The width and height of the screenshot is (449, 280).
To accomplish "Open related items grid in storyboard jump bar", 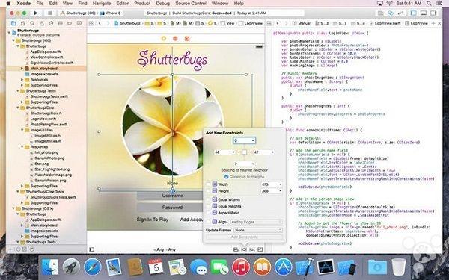I will coord(91,23).
